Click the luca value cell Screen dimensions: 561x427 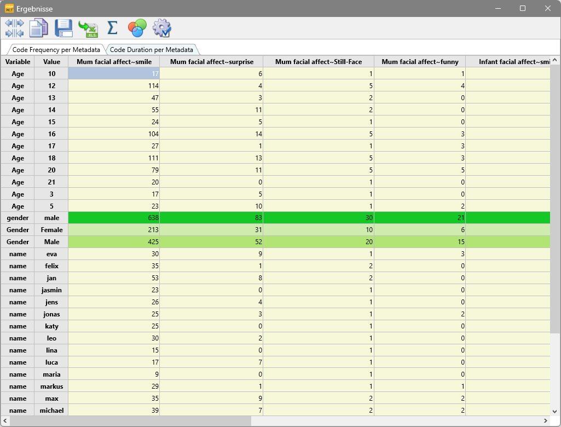pyautogui.click(x=51, y=362)
